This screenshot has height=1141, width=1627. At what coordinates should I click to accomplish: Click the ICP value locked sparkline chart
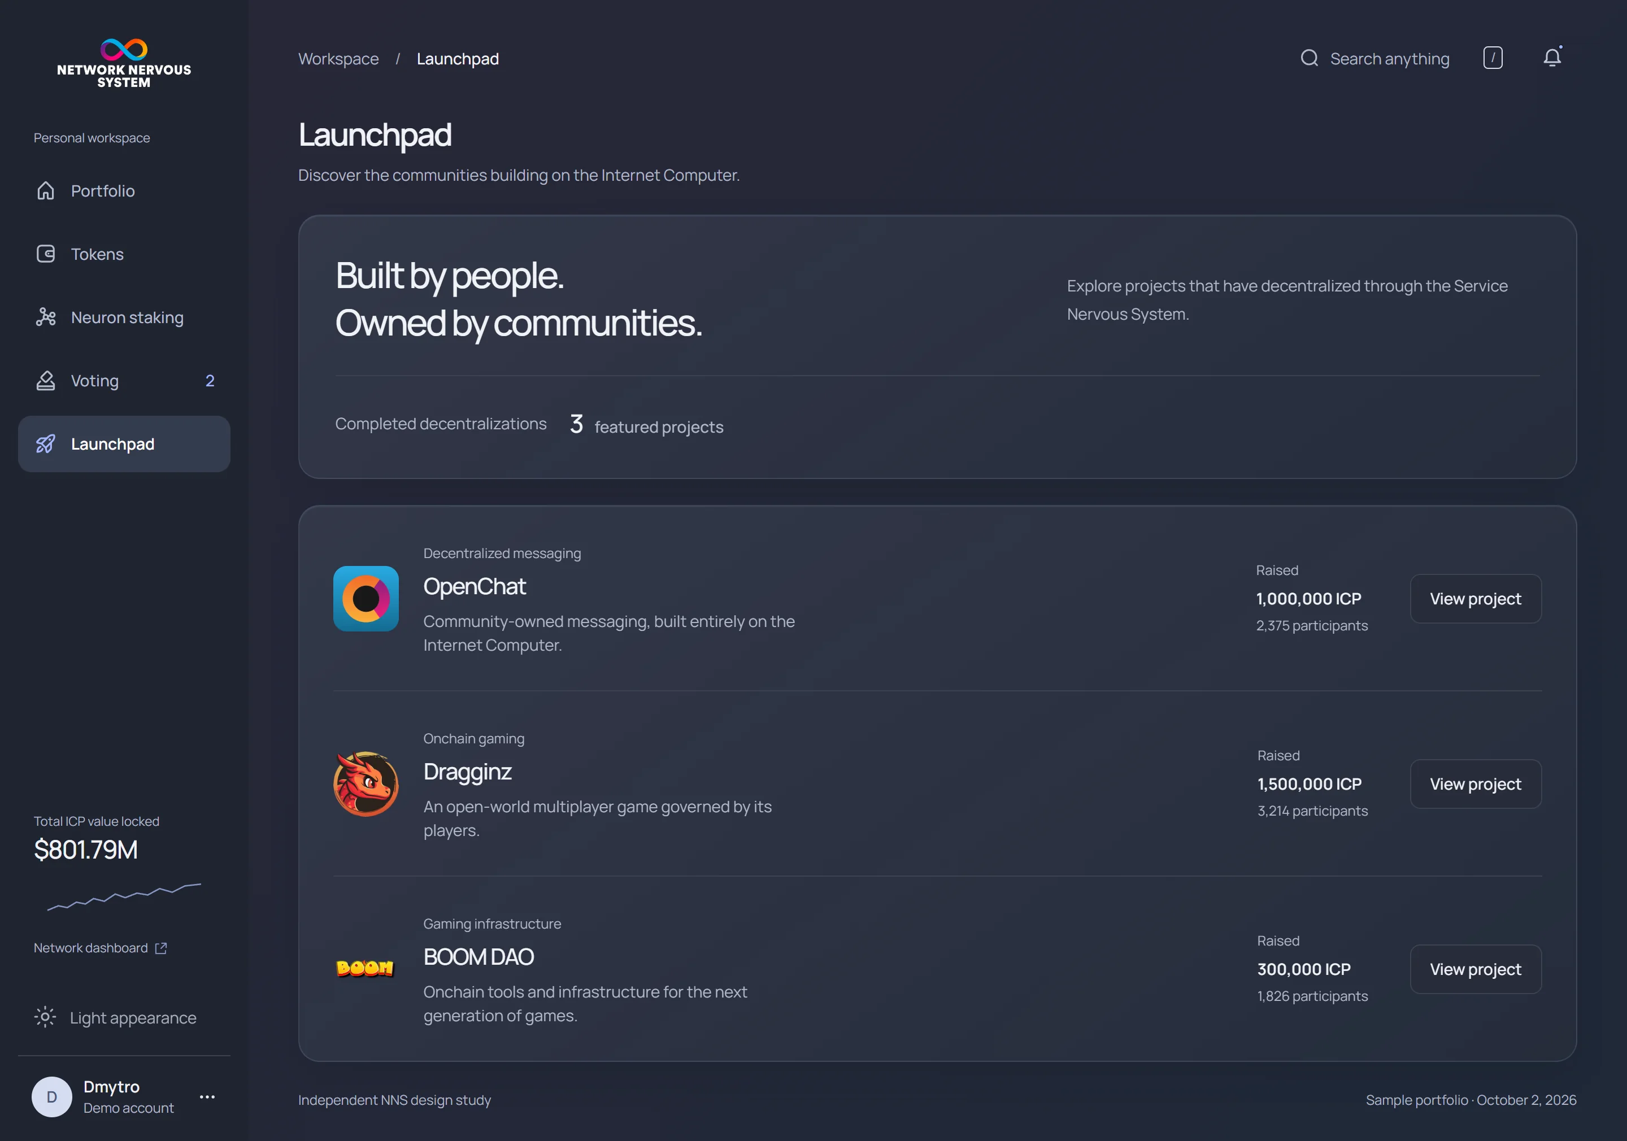124,896
